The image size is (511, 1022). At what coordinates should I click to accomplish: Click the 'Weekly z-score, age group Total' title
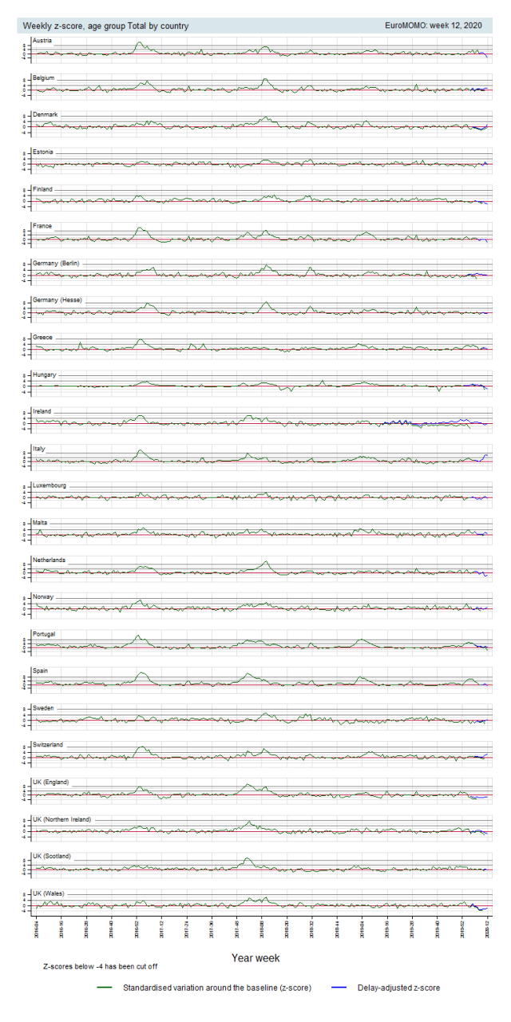coord(105,26)
